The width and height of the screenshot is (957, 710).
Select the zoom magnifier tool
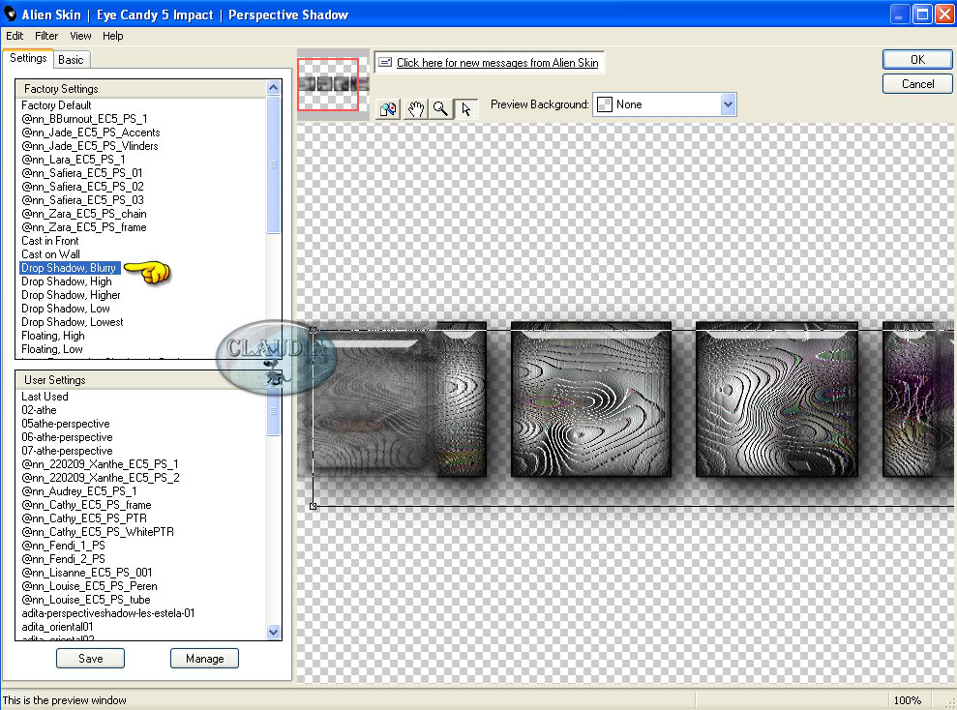pos(440,109)
